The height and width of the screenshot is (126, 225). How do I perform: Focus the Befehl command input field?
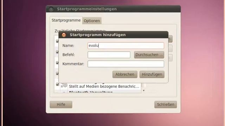point(109,55)
